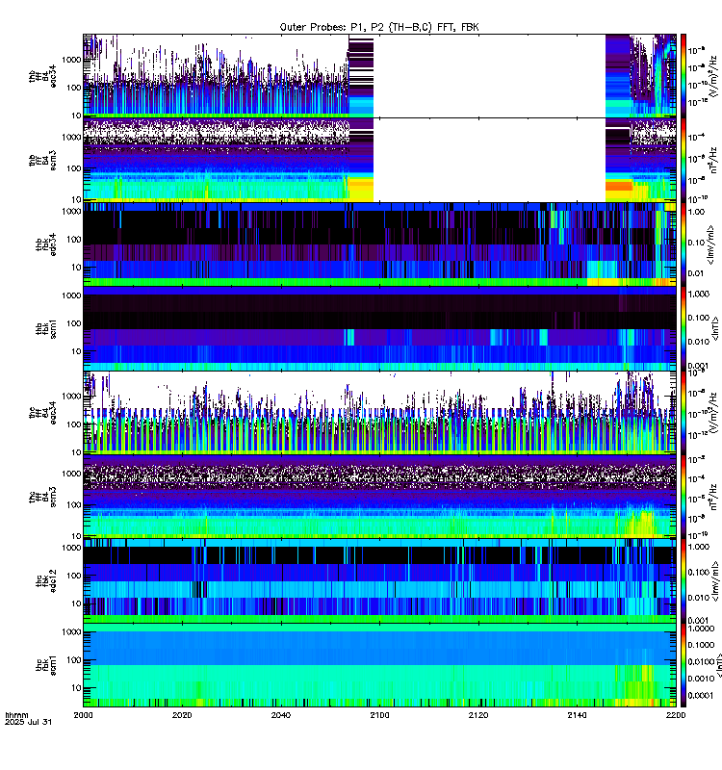The width and height of the screenshot is (722, 770).
Task: Click the color bar of thc fbk scm1 panel
Action: click(x=683, y=665)
